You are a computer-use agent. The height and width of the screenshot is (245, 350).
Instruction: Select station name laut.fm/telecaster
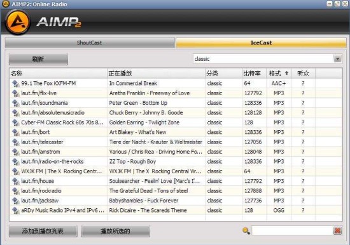[42, 142]
